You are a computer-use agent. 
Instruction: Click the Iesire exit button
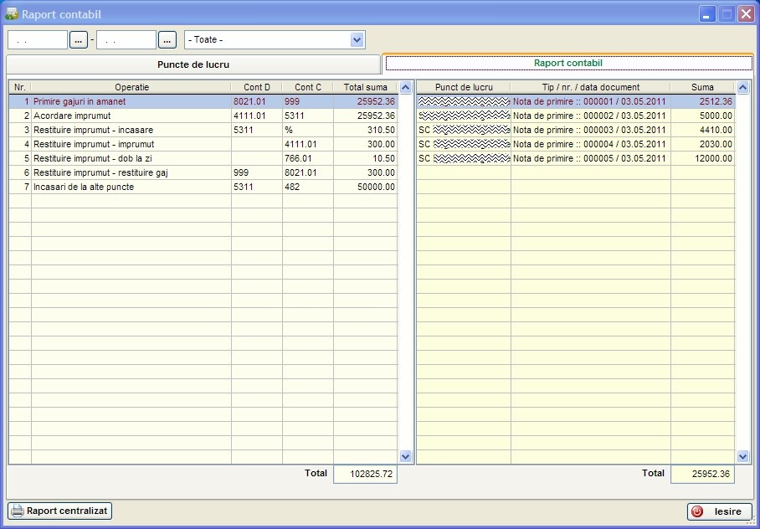point(719,511)
